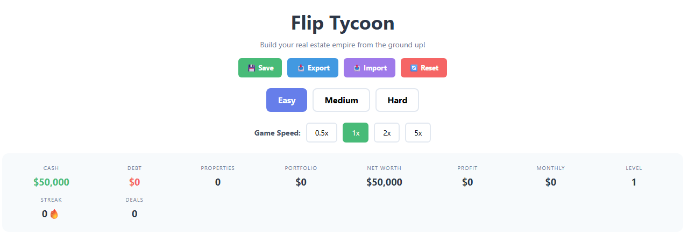Speed the game up to 2x

[x=387, y=133]
